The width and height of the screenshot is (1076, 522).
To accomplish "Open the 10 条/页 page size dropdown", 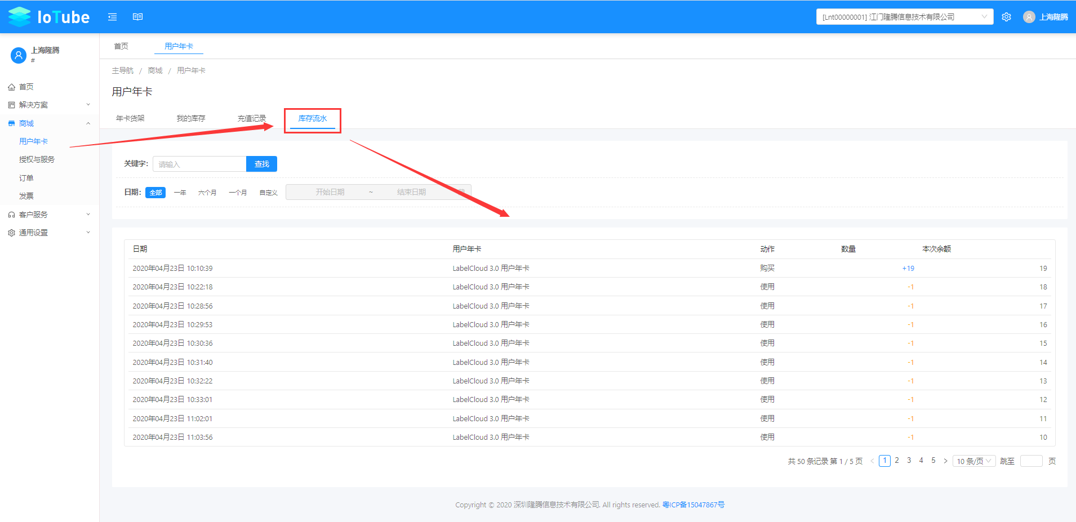I will [x=974, y=461].
